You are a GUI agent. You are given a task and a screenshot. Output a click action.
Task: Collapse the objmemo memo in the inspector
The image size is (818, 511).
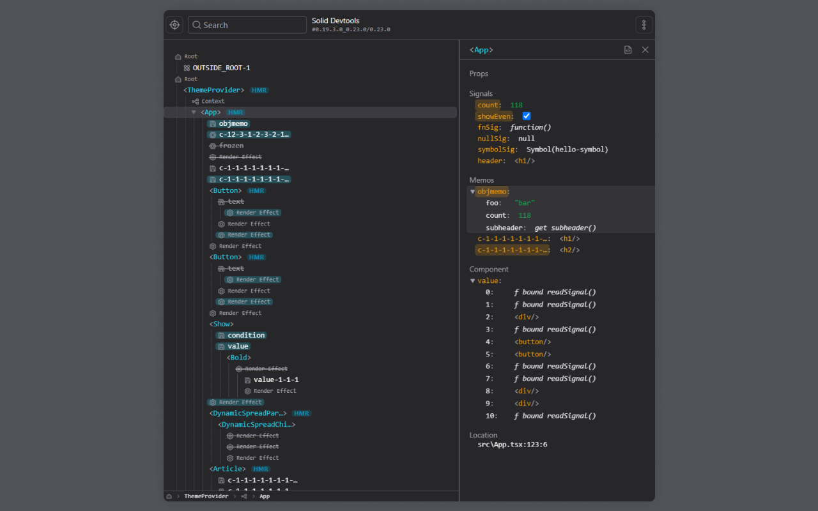(x=472, y=191)
